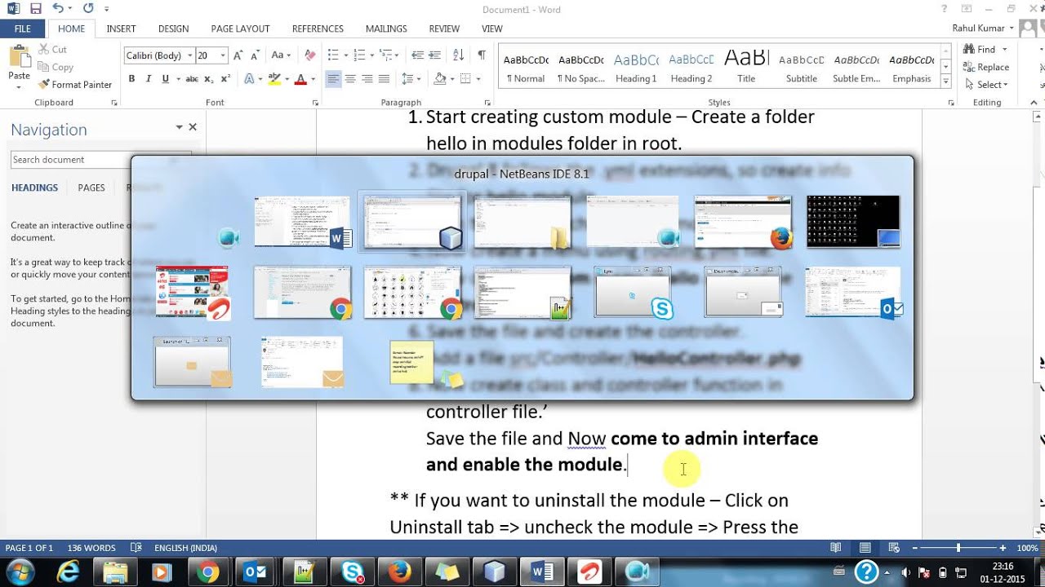1045x587 pixels.
Task: Center-align the paragraph
Action: [350, 79]
